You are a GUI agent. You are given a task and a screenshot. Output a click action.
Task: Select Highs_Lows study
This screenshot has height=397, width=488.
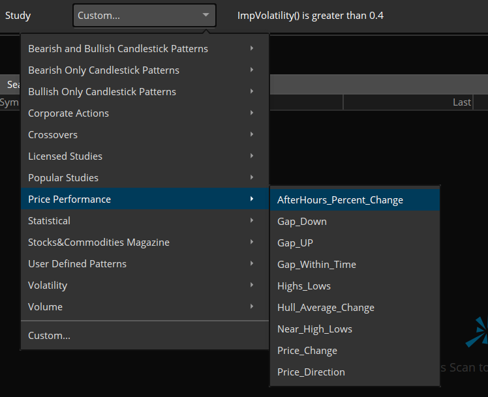(355, 286)
